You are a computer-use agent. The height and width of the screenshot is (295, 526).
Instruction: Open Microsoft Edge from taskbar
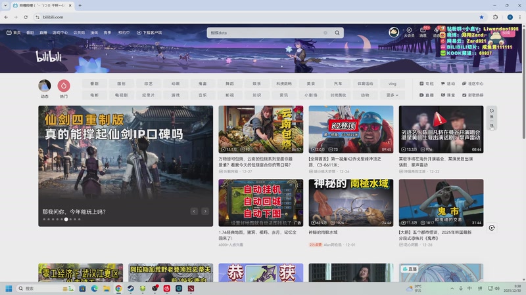pyautogui.click(x=94, y=288)
